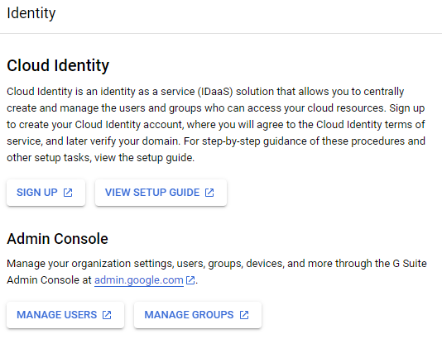Click the phrase 'view the setup guide'
The width and height of the screenshot is (442, 339).
pyautogui.click(x=144, y=158)
